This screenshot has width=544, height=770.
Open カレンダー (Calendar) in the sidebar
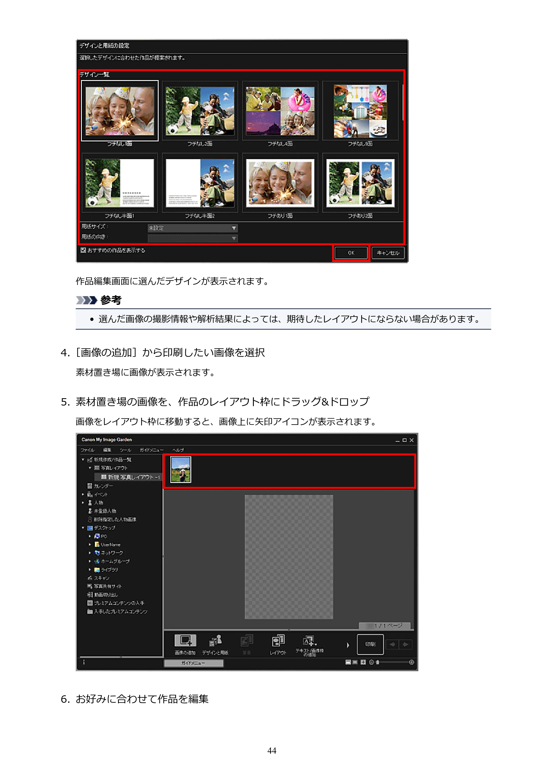point(100,486)
